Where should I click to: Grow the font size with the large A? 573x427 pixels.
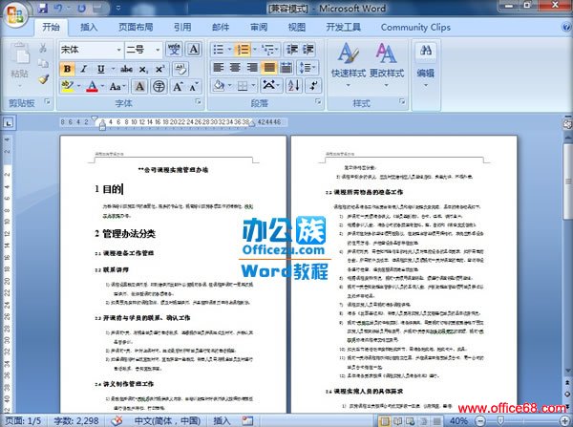[x=178, y=87]
